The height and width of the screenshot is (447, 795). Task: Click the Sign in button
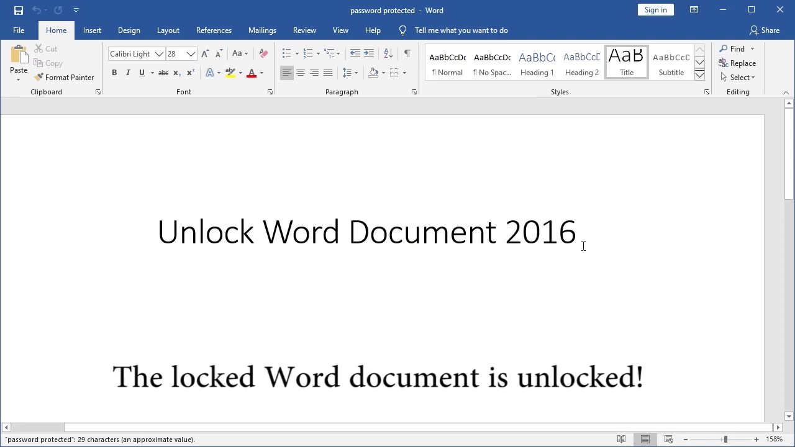point(655,10)
